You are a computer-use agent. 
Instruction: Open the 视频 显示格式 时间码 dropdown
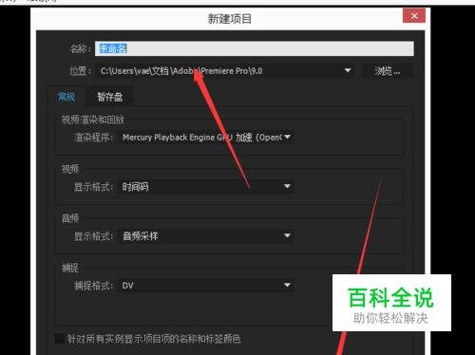pos(206,187)
